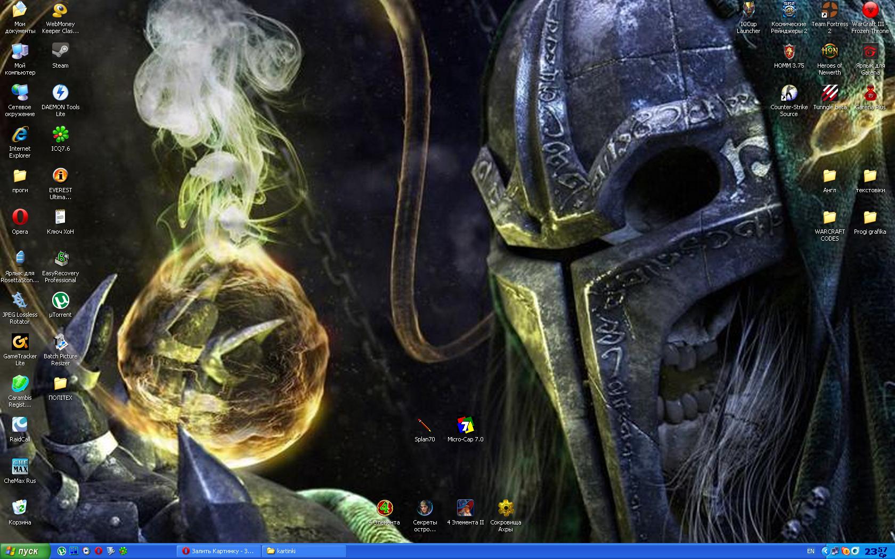Select the Сокровища Ахры game icon
The width and height of the screenshot is (895, 559).
(x=506, y=515)
